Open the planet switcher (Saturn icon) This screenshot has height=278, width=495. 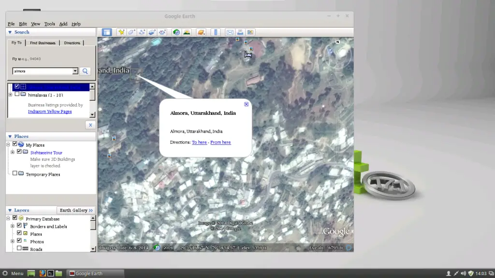[201, 32]
